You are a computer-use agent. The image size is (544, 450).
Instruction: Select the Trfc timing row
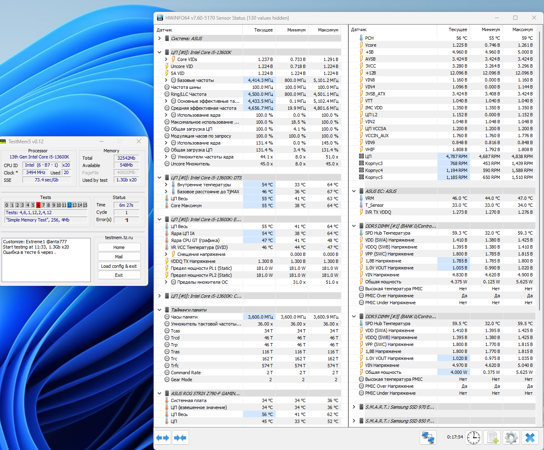point(248,366)
